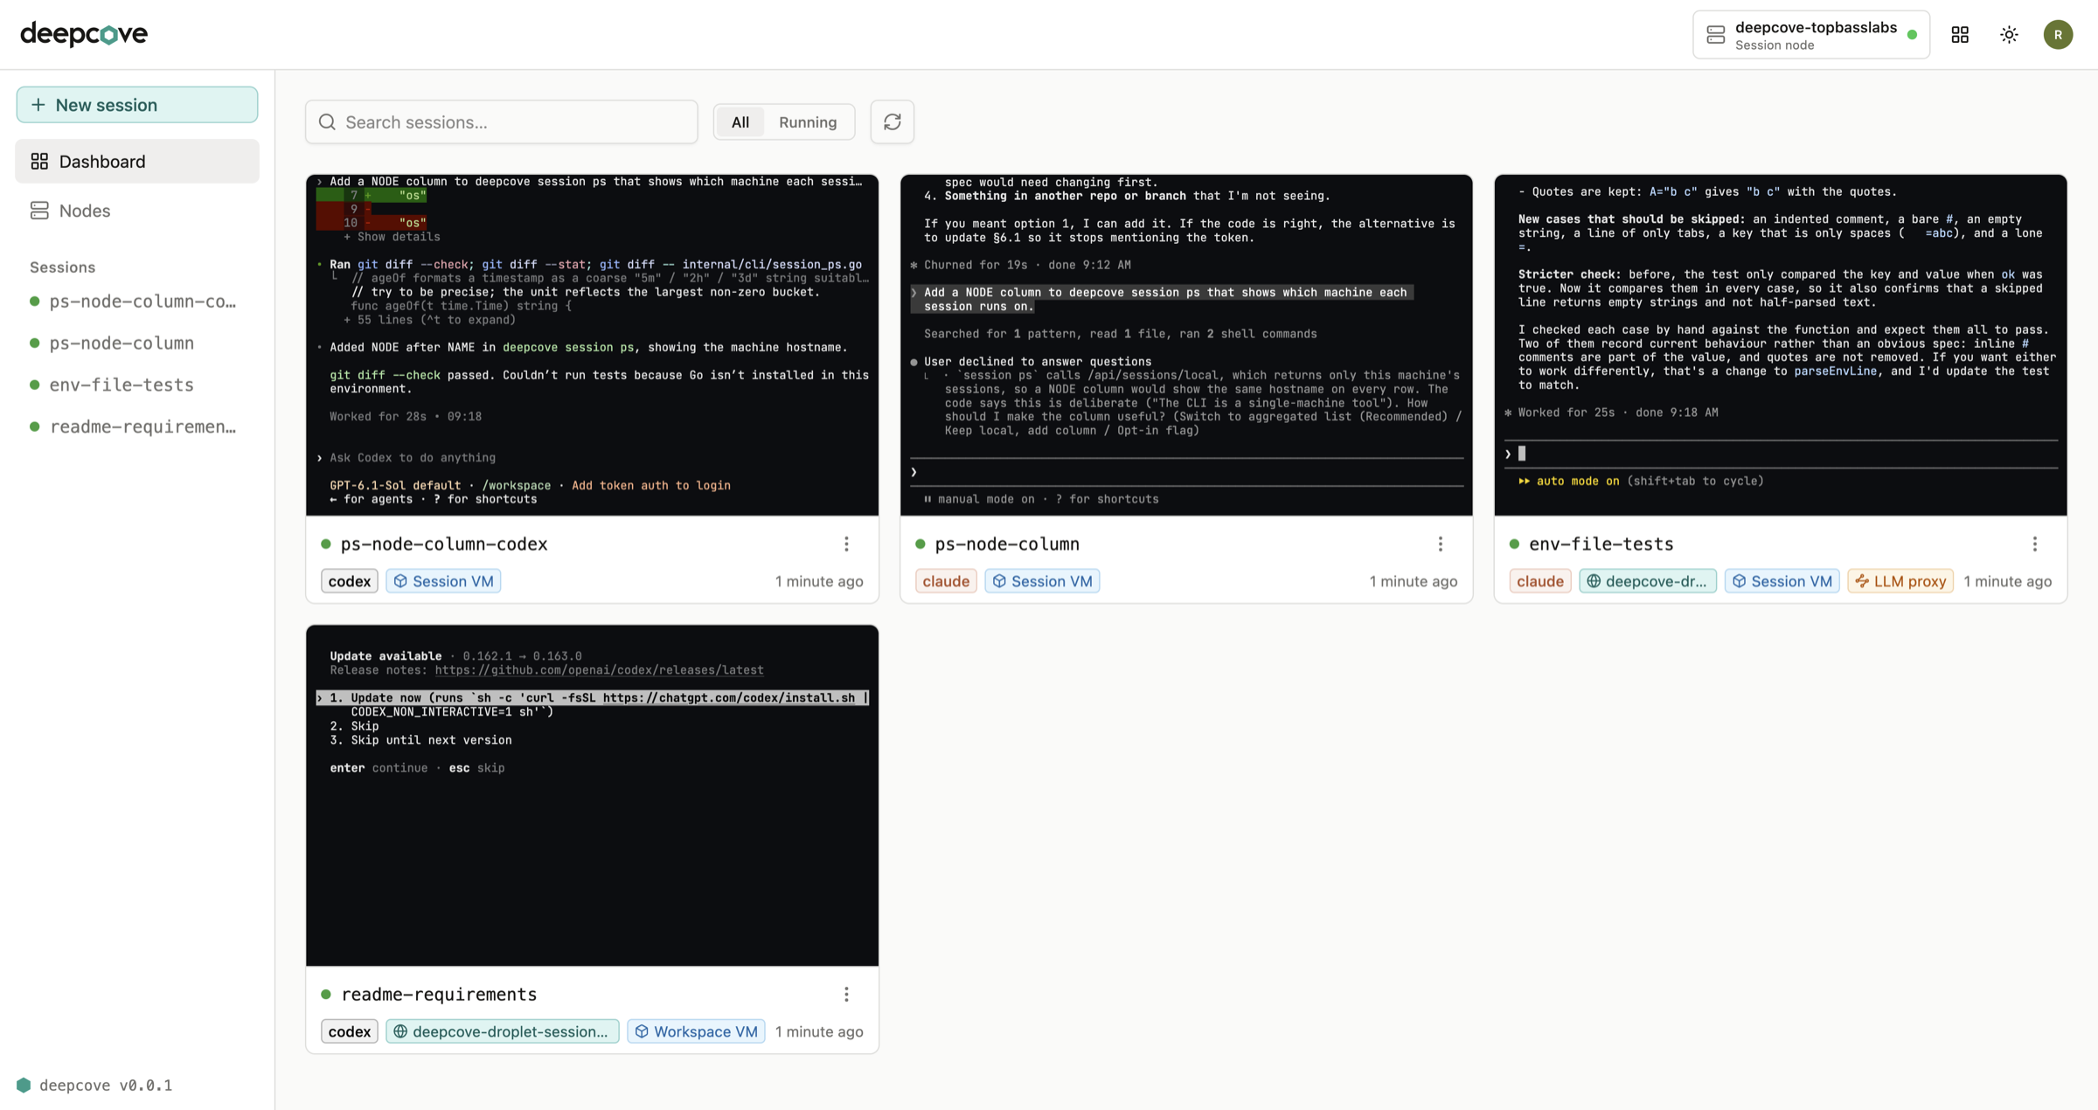Click codex tag on ps-node-column-codex card
This screenshot has height=1110, width=2098.
tap(350, 581)
